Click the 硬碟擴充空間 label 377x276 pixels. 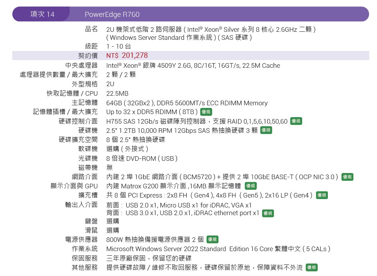[78, 140]
